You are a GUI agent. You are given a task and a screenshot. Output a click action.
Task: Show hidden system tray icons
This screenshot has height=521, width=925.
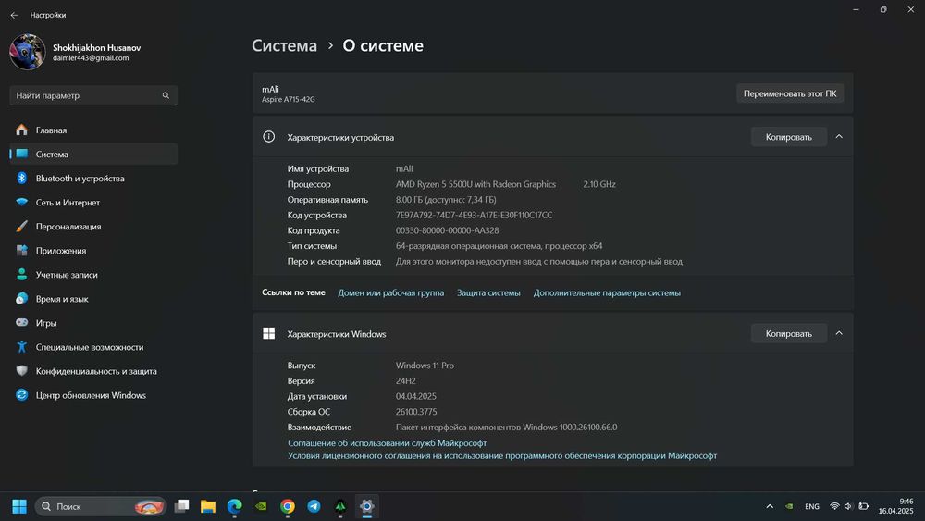pos(770,506)
